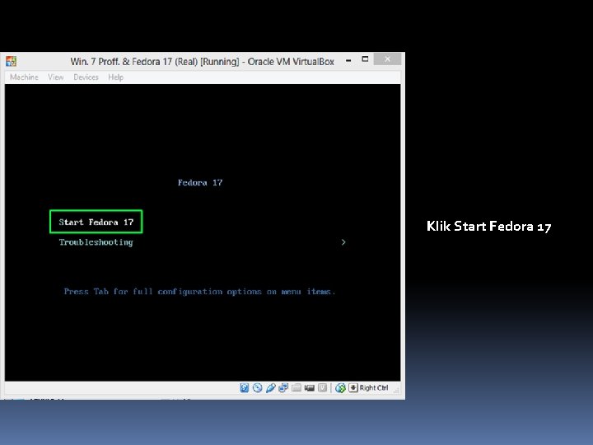The width and height of the screenshot is (593, 445).
Task: Click the optical disc status icon
Action: pyautogui.click(x=257, y=387)
